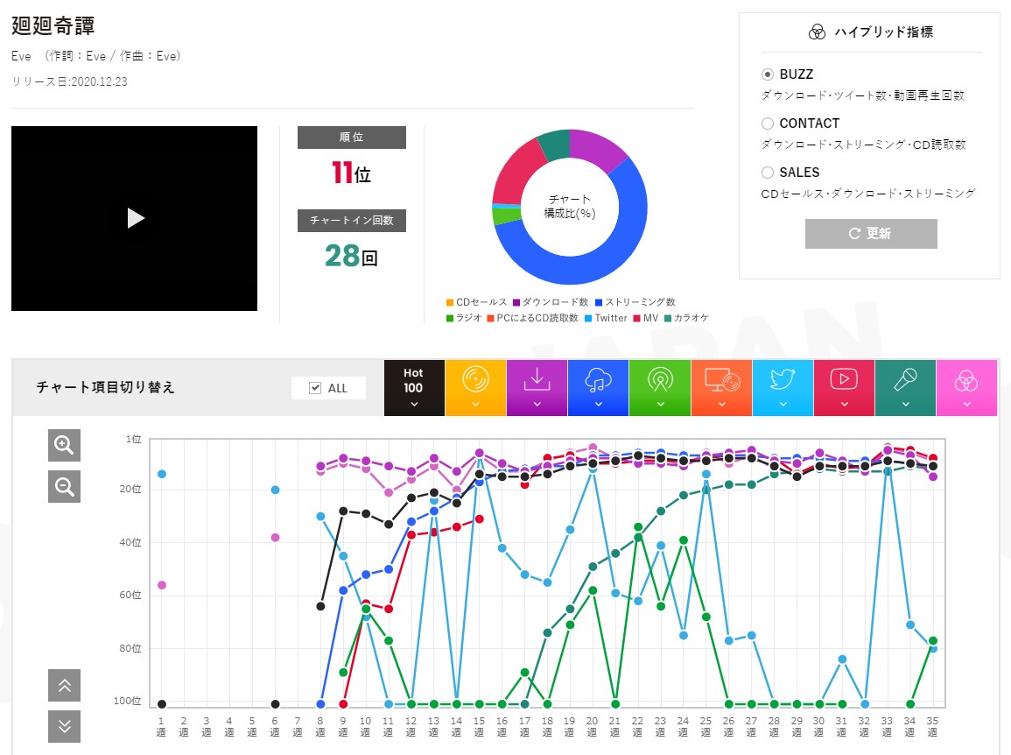This screenshot has width=1011, height=755.
Task: Click the release date text
Action: click(70, 82)
